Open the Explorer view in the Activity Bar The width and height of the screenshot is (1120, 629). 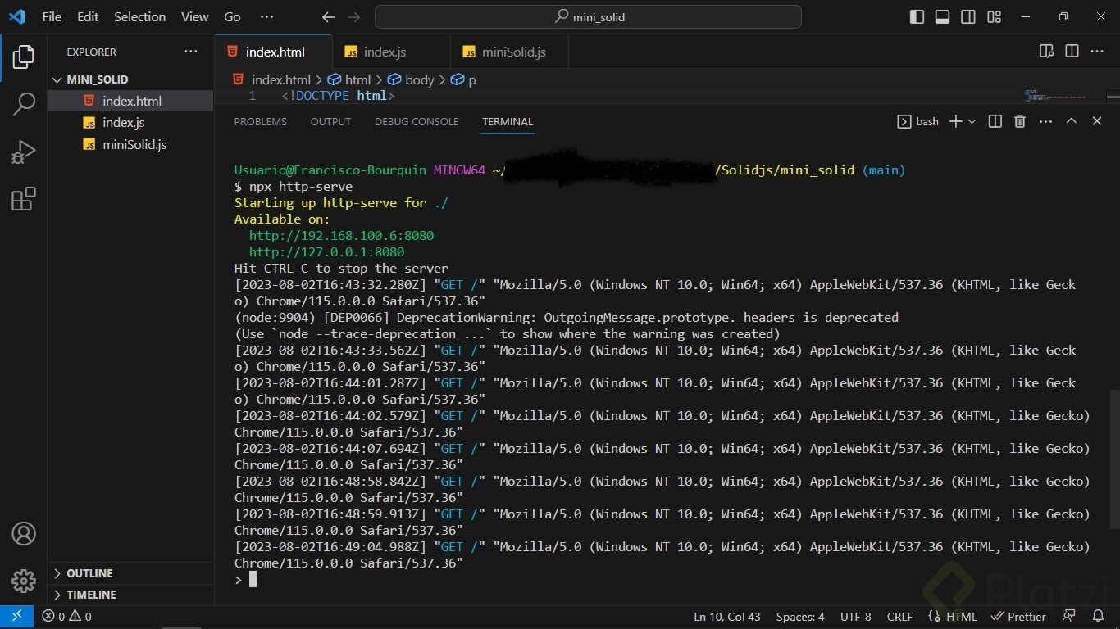click(24, 57)
